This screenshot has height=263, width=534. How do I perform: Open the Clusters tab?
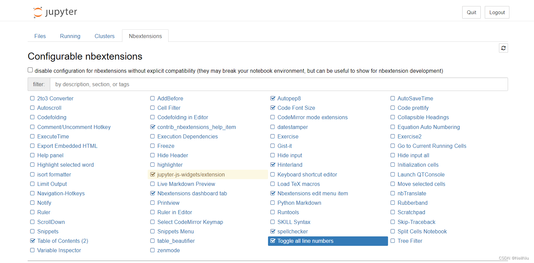point(105,36)
